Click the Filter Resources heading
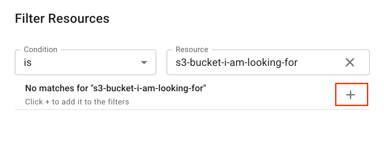Screen dimensions: 384x142 coord(62,19)
